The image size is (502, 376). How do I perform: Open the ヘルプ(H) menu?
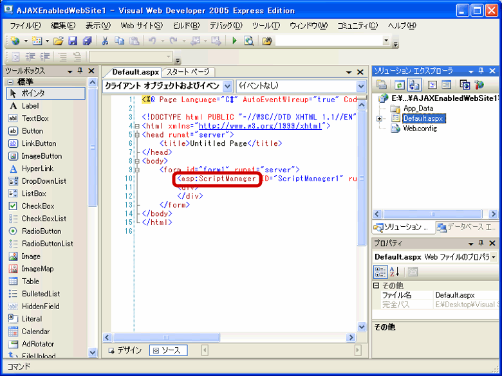402,26
